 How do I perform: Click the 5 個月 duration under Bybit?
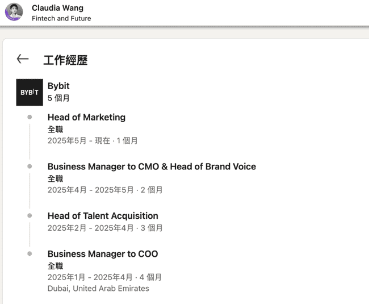[x=58, y=98]
